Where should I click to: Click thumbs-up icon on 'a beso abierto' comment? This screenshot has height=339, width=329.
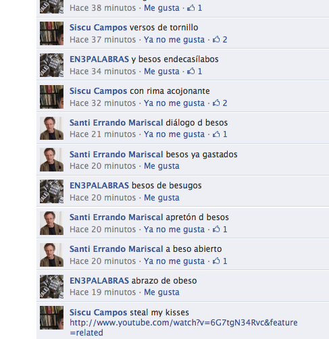coord(216,261)
